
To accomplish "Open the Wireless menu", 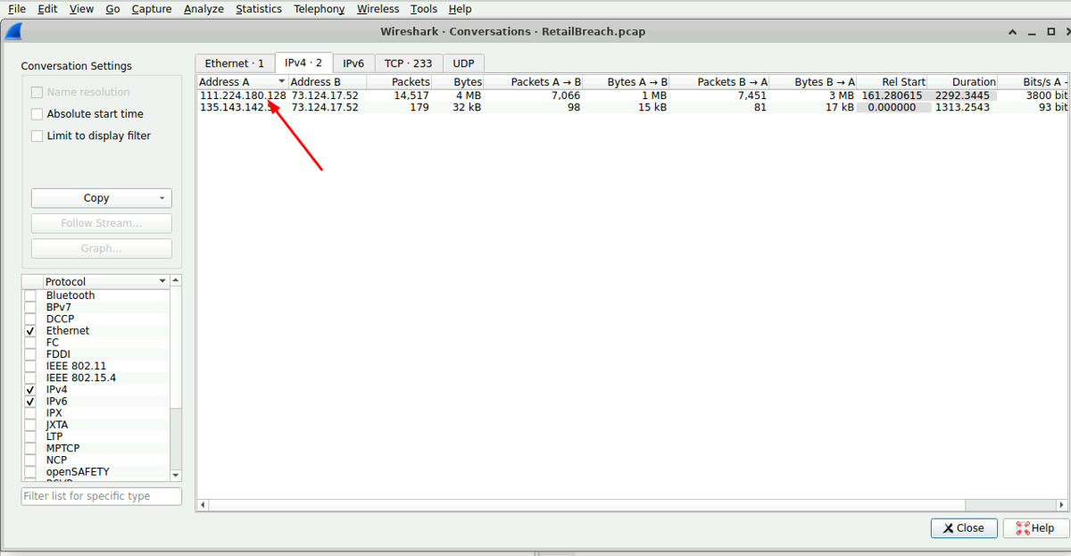I will [378, 9].
